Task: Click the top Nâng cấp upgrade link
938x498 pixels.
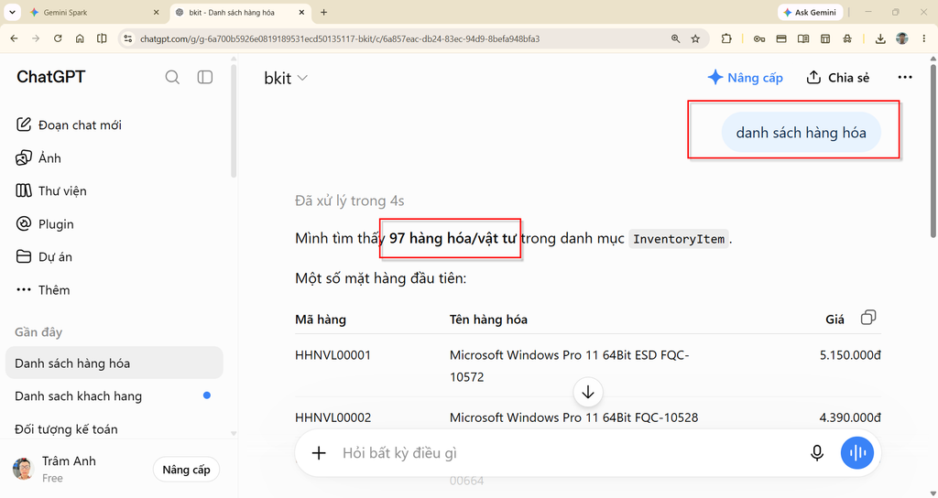Action: (x=745, y=78)
